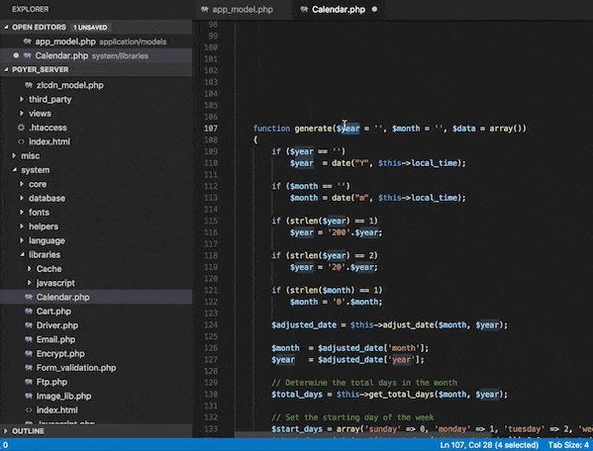Click the Ln 107, Col 28 status indicator
Image resolution: width=593 pixels, height=451 pixels.
pyautogui.click(x=489, y=445)
